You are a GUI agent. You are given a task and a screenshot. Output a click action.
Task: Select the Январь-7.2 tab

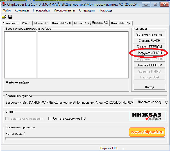[x=100, y=23]
